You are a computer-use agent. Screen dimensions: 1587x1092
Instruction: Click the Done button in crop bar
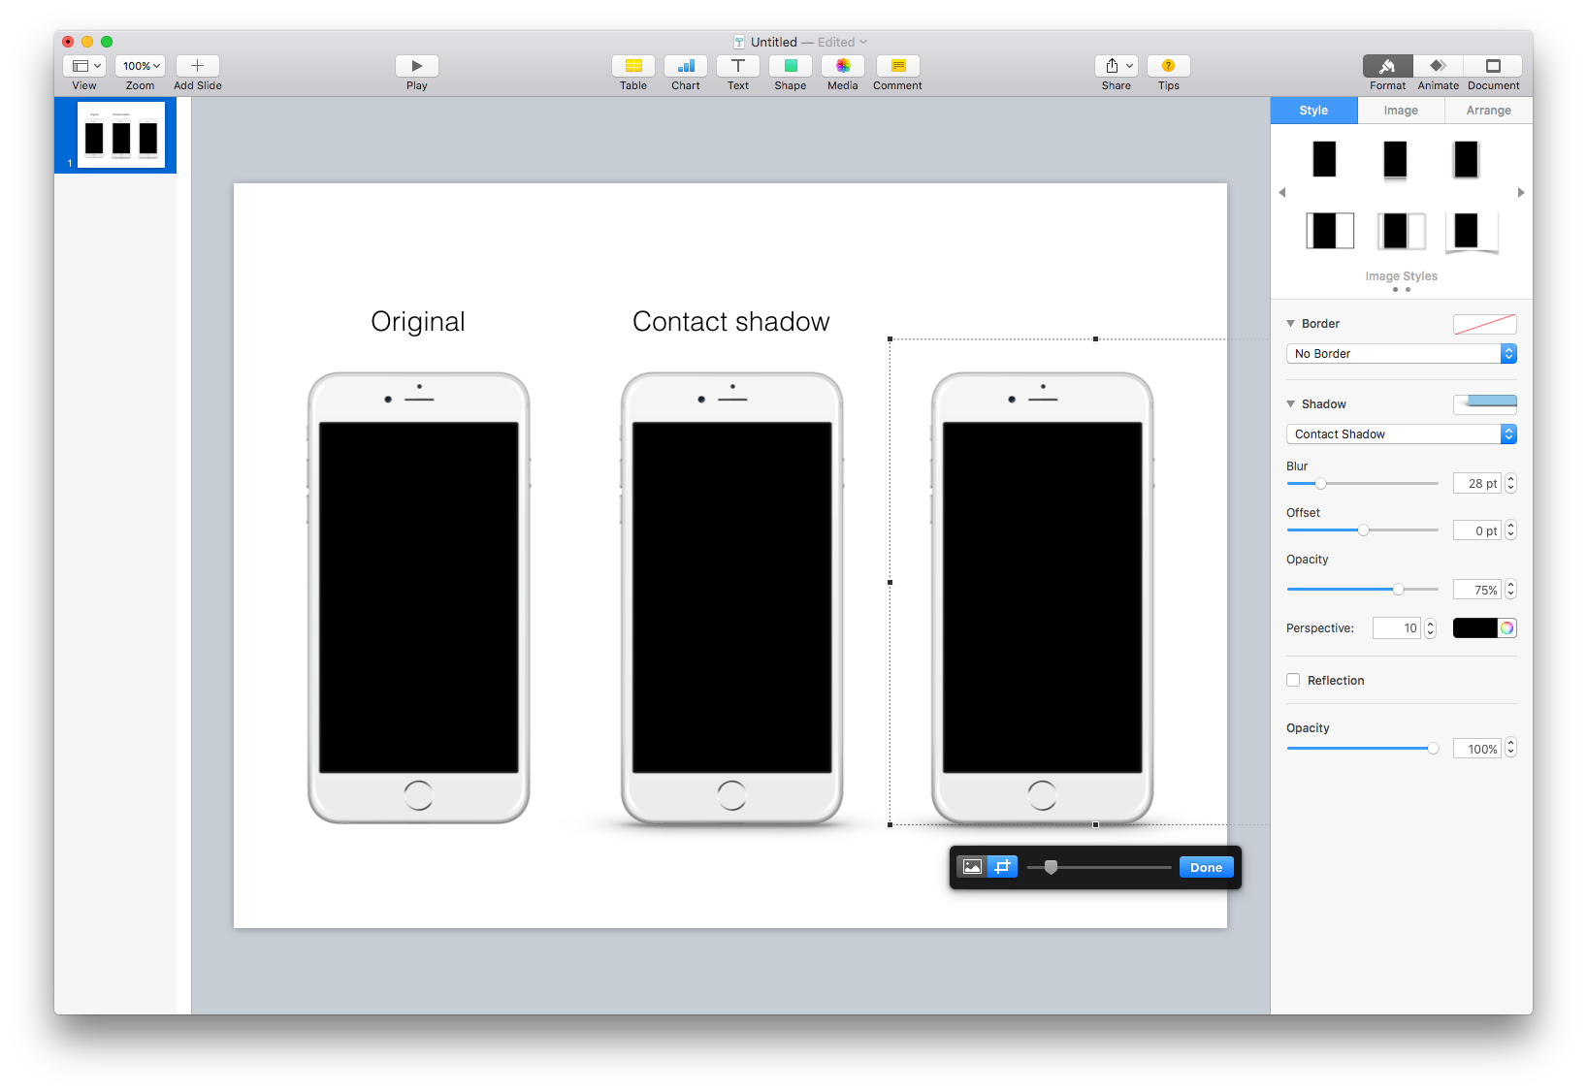[1205, 866]
